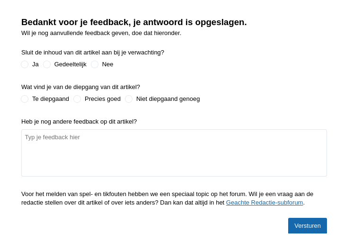This screenshot has width=344, height=242.
Task: Pick the 'Niet diepgaand genoeg' radio option
Action: click(x=129, y=99)
